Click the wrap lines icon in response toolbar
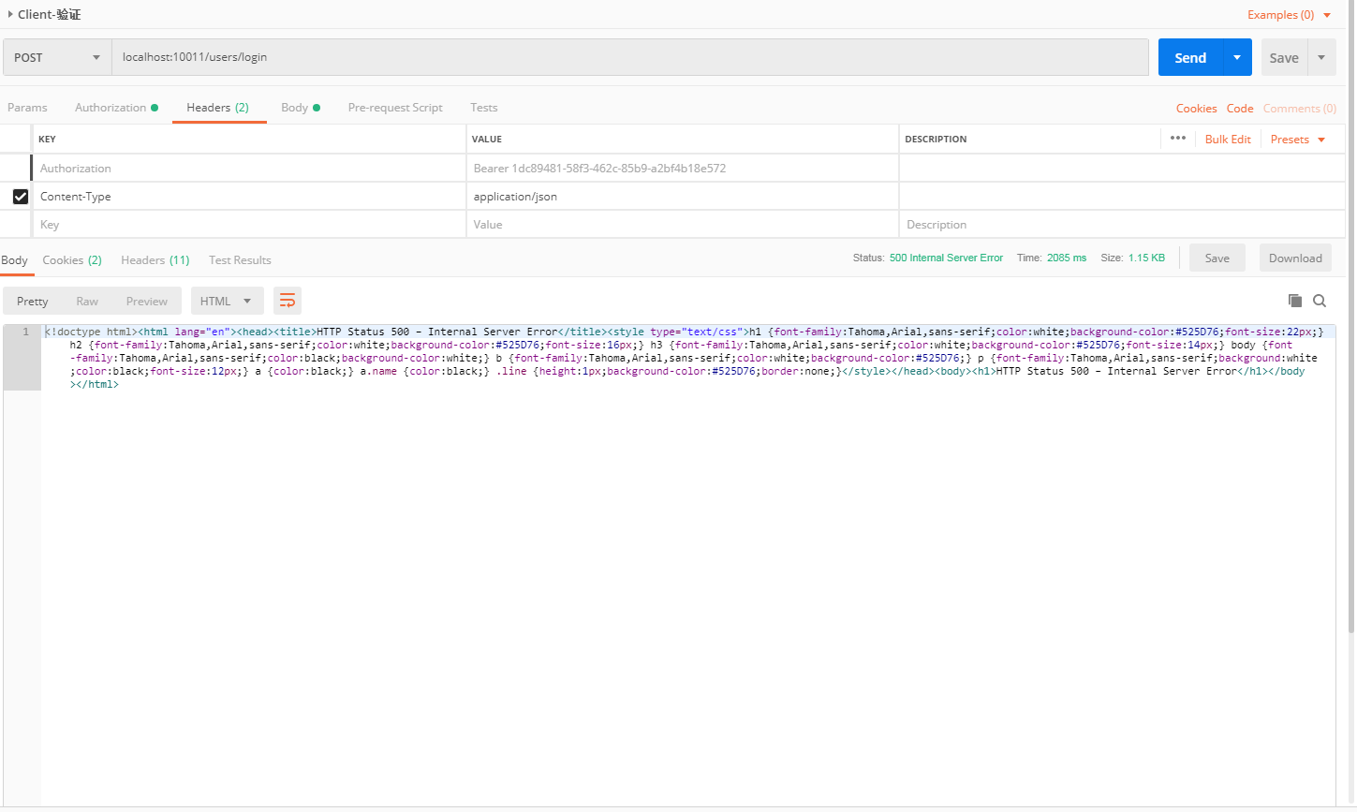 coord(288,301)
